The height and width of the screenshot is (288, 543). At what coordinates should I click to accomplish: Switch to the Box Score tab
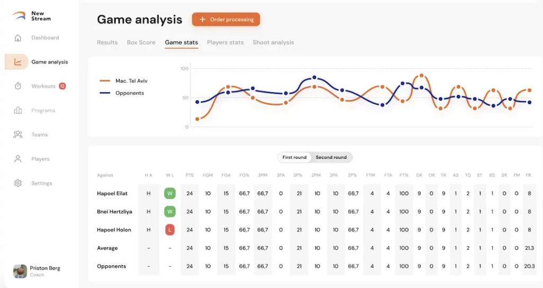[x=141, y=42]
